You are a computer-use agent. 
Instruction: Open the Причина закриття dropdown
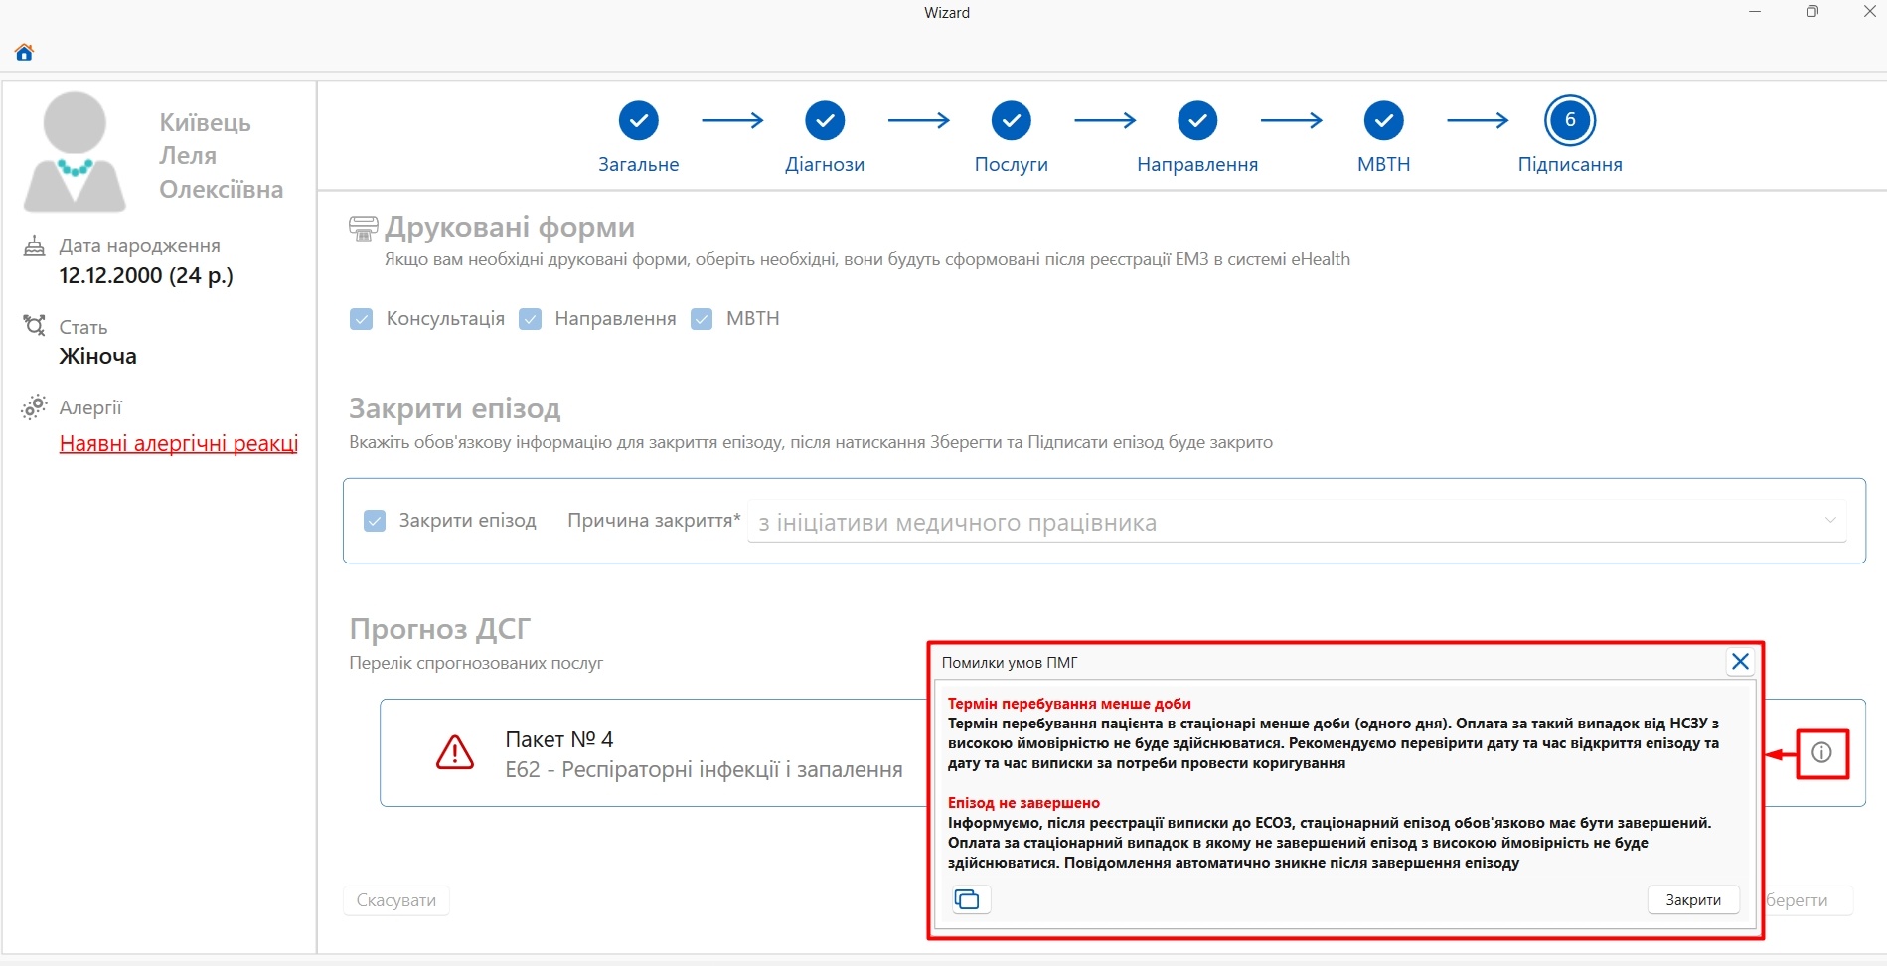click(1297, 522)
